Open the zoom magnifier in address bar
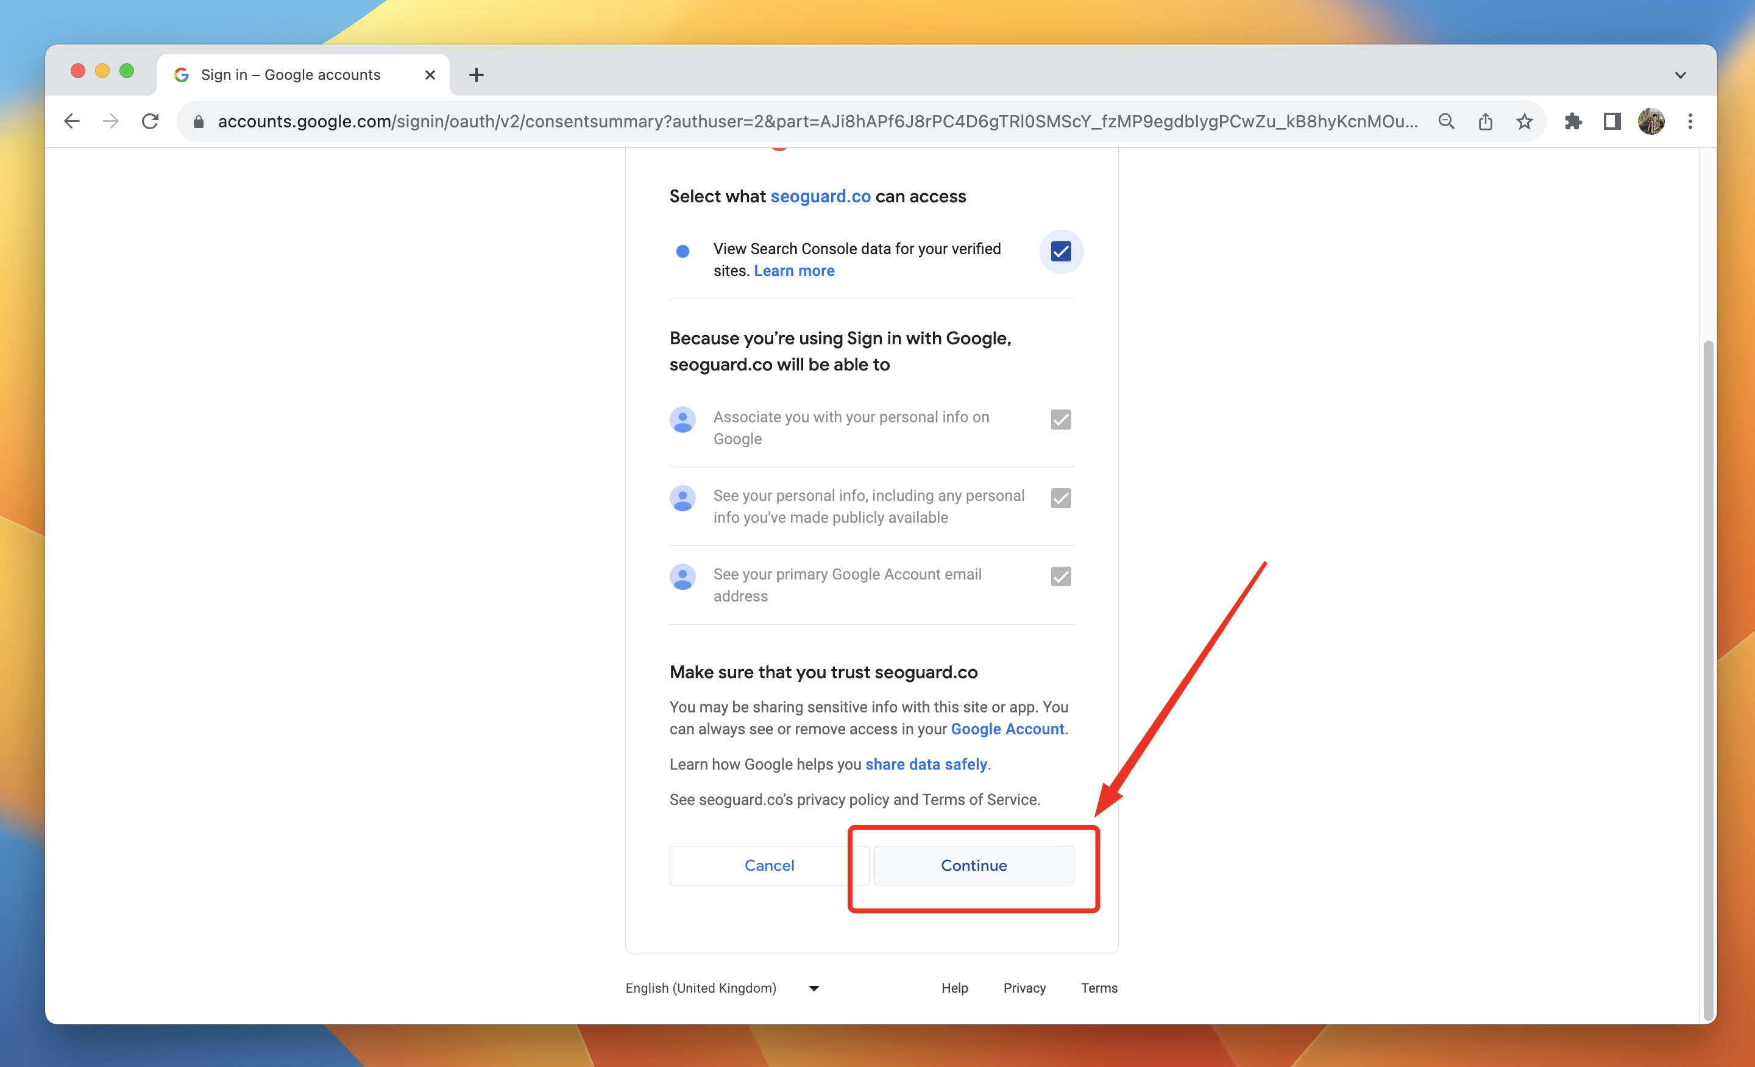 [x=1446, y=121]
